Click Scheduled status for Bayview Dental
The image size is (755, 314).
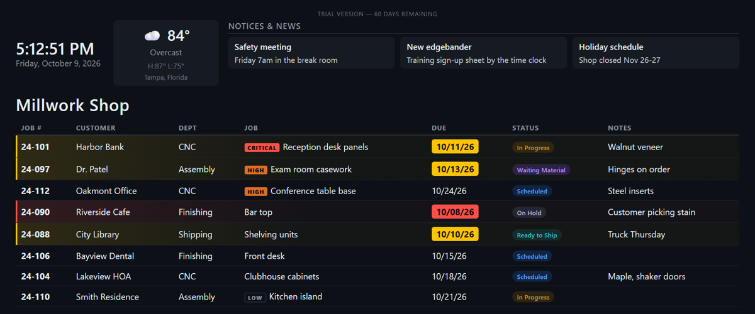[532, 256]
